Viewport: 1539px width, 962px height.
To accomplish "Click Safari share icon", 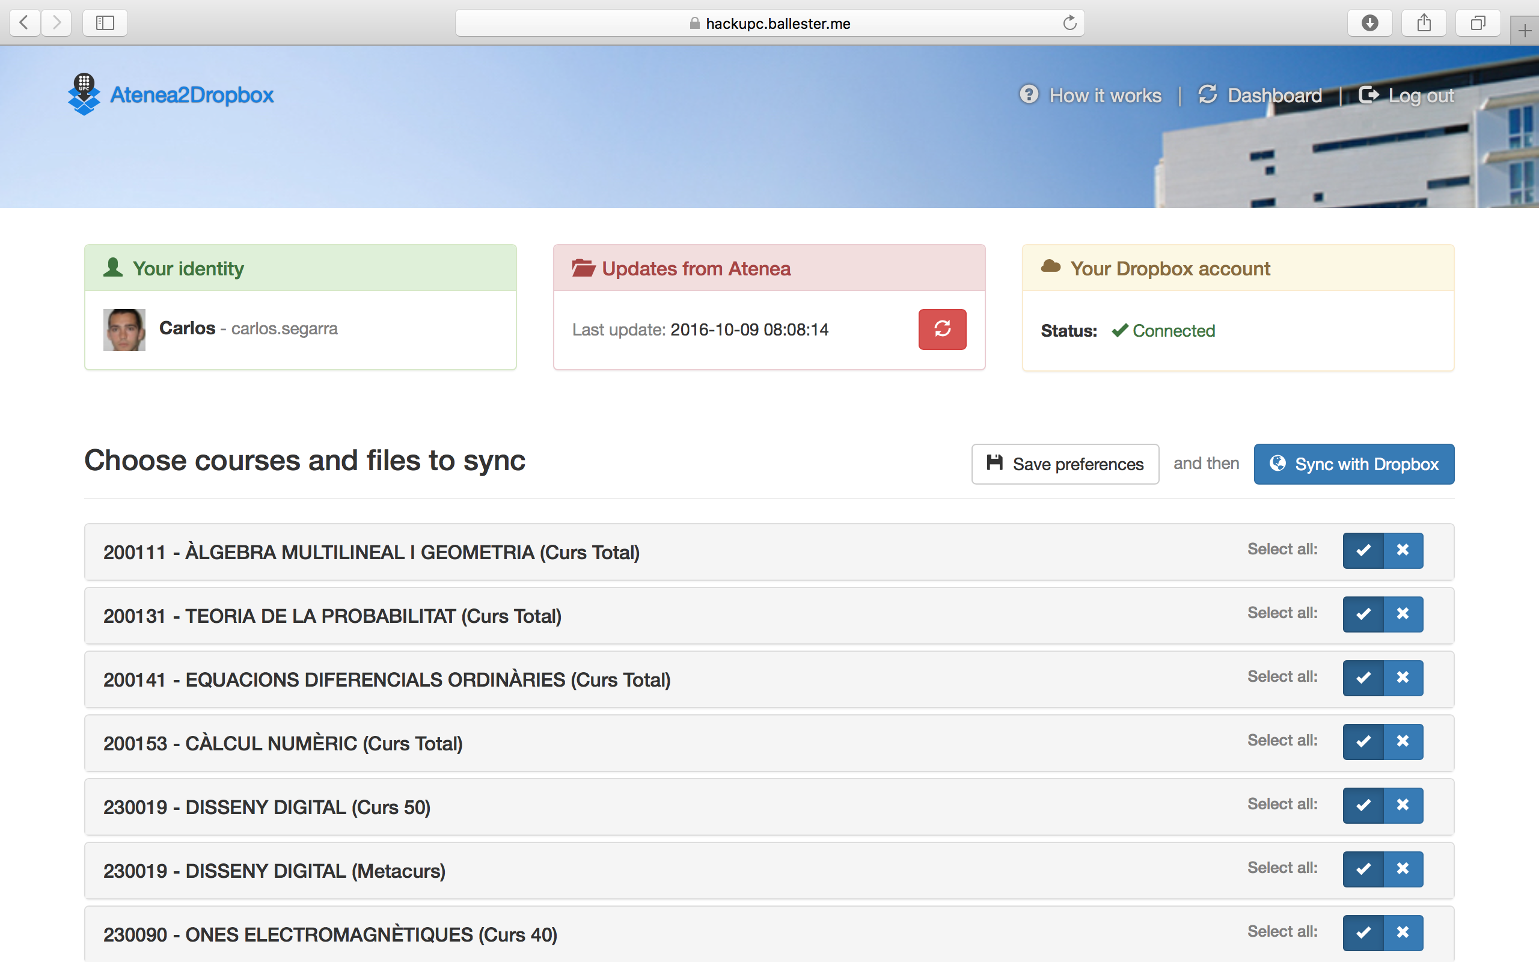I will click(1424, 23).
